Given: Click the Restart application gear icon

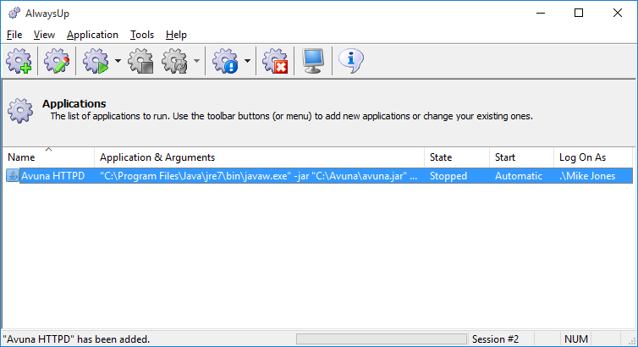Looking at the screenshot, I should pos(175,61).
